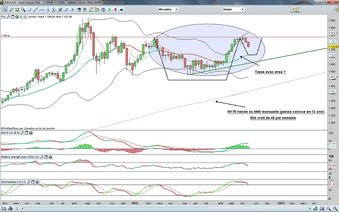Viewport: 339px width, 212px height.
Task: Click the green up arrow tool
Action: pos(109,10)
